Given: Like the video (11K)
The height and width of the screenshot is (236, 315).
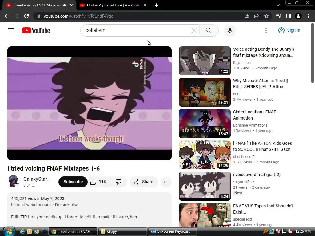Looking at the screenshot, I should click(x=99, y=182).
